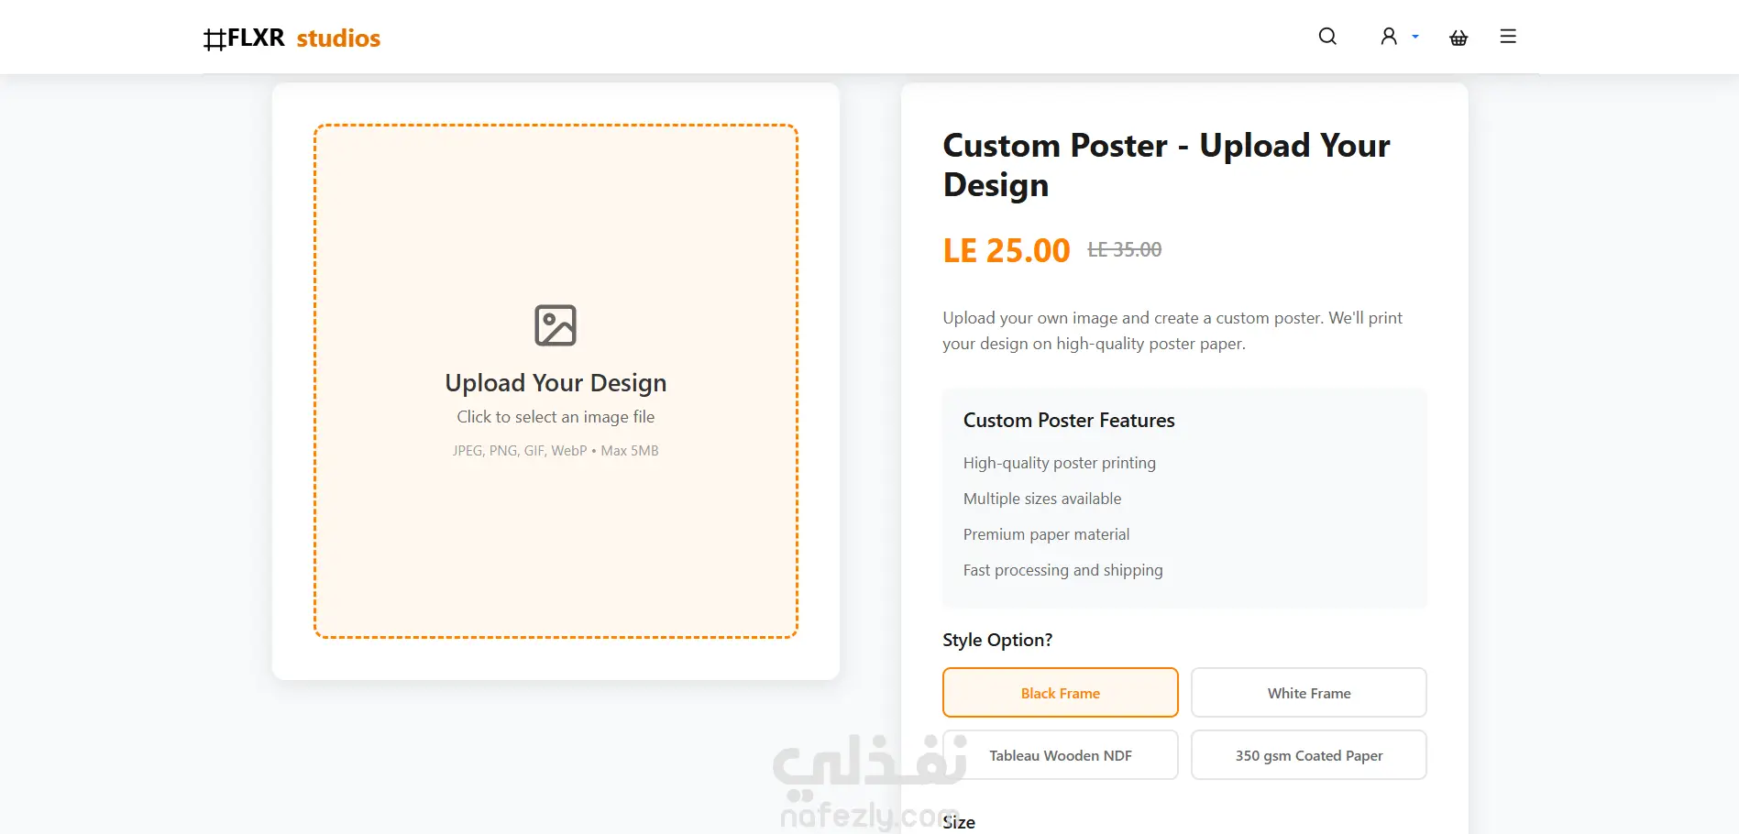The width and height of the screenshot is (1739, 834).
Task: Click the image placeholder icon in upload area
Action: coord(556,325)
